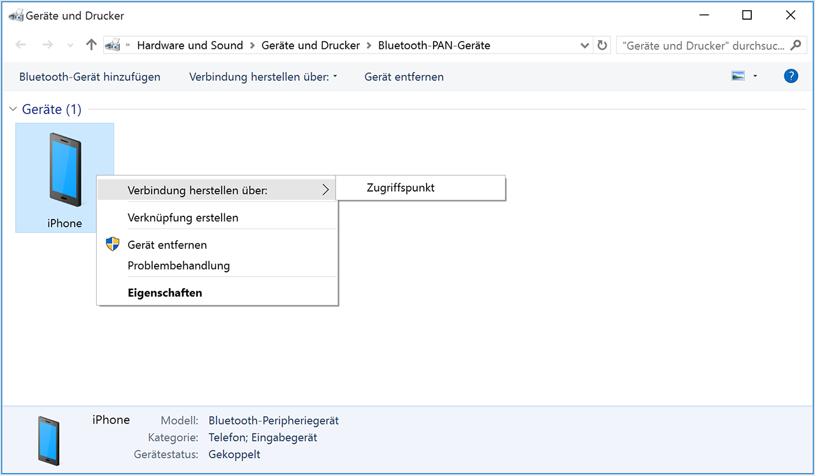The width and height of the screenshot is (815, 476).
Task: Change view with the view icon
Action: [x=739, y=76]
